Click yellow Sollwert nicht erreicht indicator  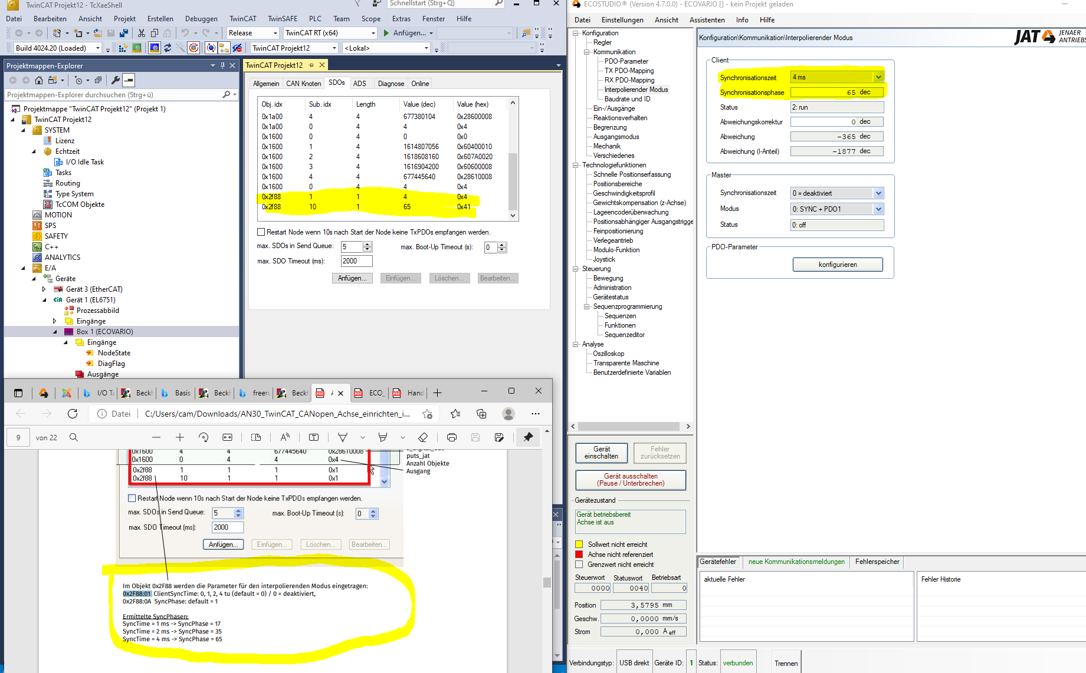(x=579, y=545)
